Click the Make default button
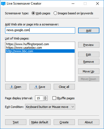Screen dimensions: 104x129 (x=40, y=122)
